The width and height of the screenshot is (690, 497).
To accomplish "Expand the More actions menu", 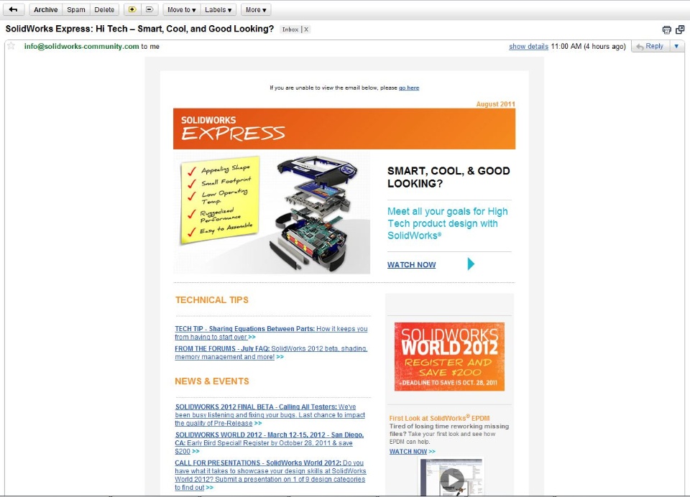I will coord(256,9).
